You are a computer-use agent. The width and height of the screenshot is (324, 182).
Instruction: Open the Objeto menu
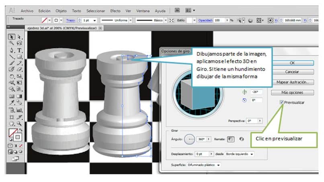(x=61, y=10)
